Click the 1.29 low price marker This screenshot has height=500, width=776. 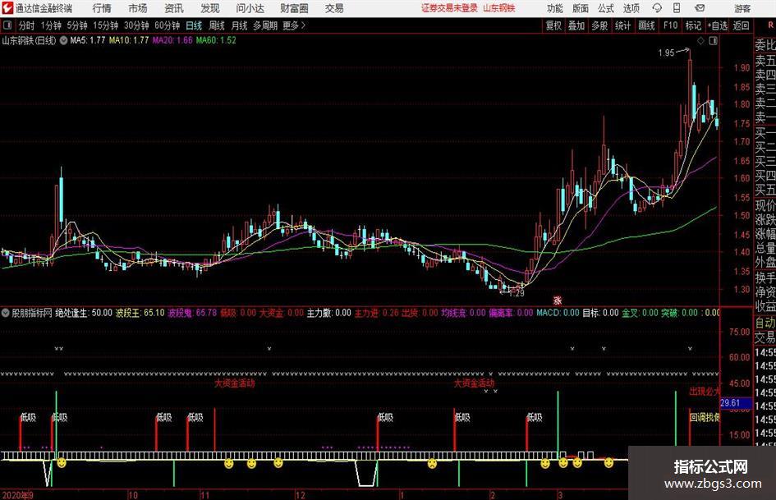pos(517,293)
